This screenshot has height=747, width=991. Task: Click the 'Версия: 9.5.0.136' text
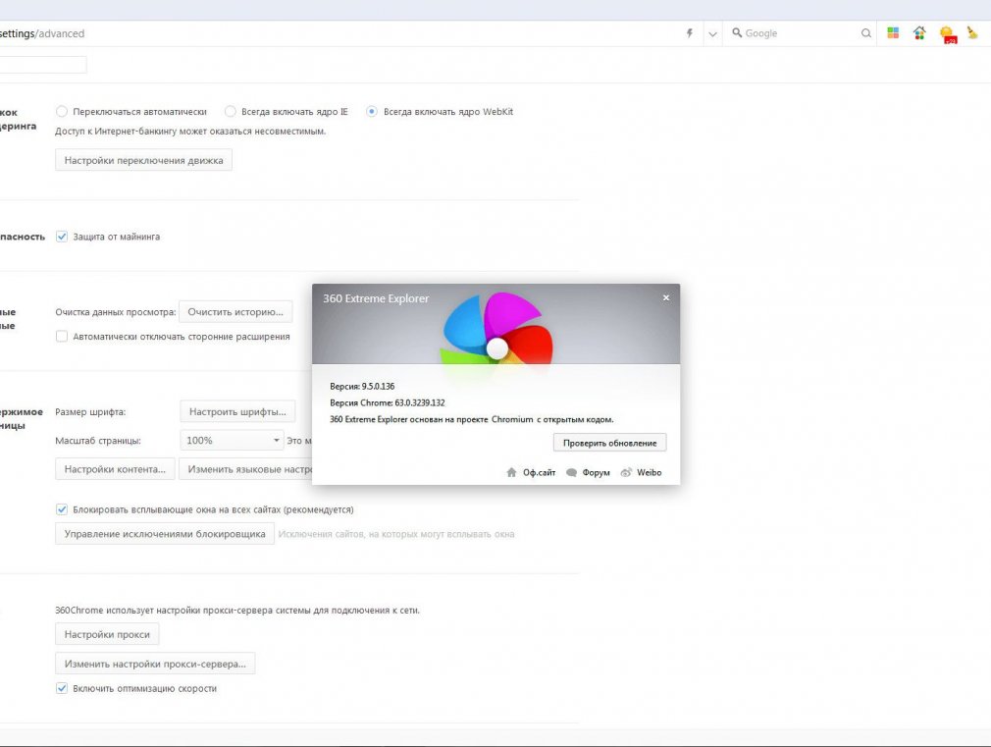pos(362,386)
